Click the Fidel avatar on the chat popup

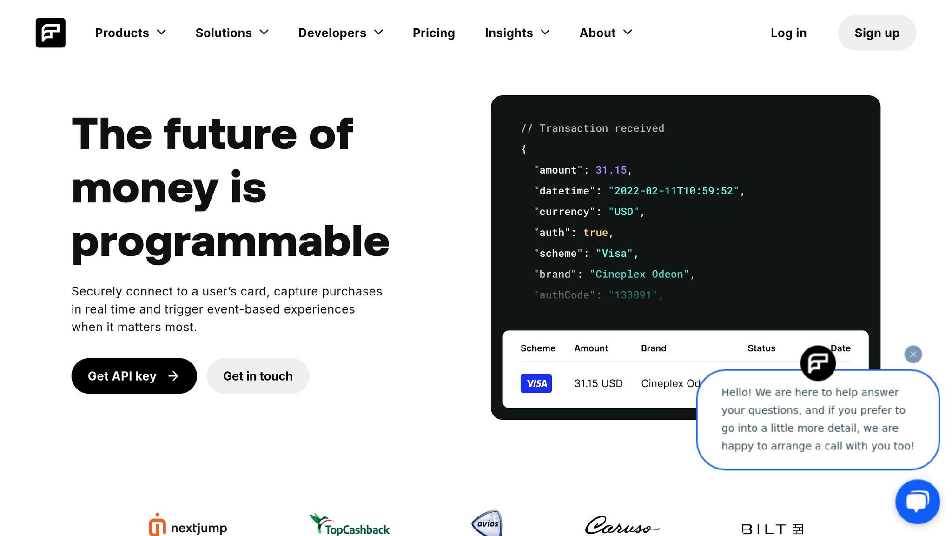pyautogui.click(x=818, y=363)
